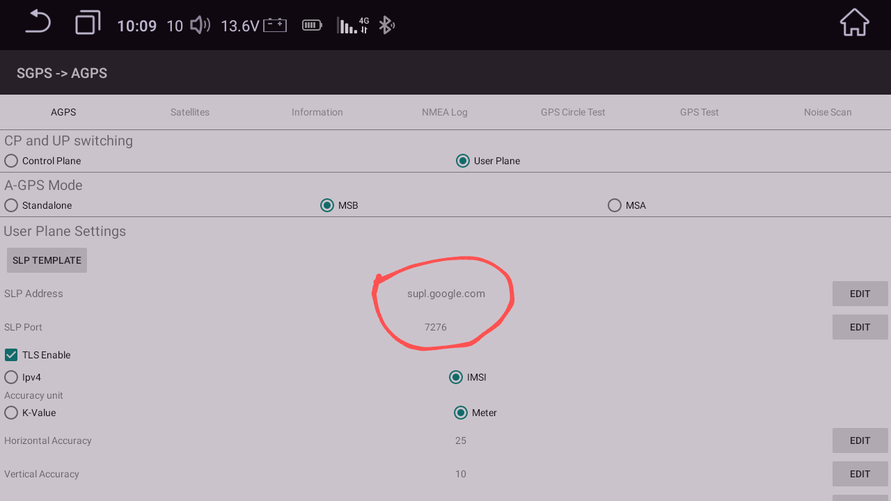The width and height of the screenshot is (891, 501).
Task: Go to home screen icon
Action: tap(854, 22)
